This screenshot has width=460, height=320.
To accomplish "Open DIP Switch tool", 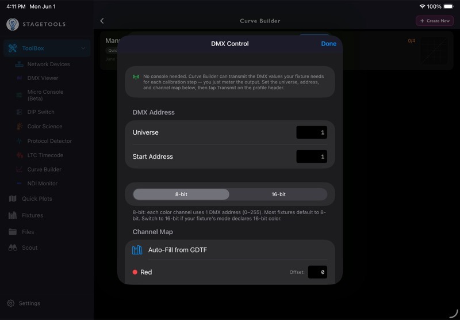I will [41, 112].
